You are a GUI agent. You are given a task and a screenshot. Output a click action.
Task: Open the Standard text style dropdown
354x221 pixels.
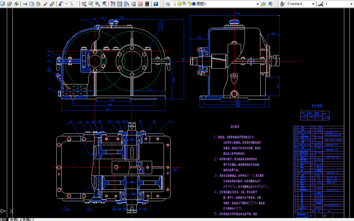pyautogui.click(x=313, y=4)
